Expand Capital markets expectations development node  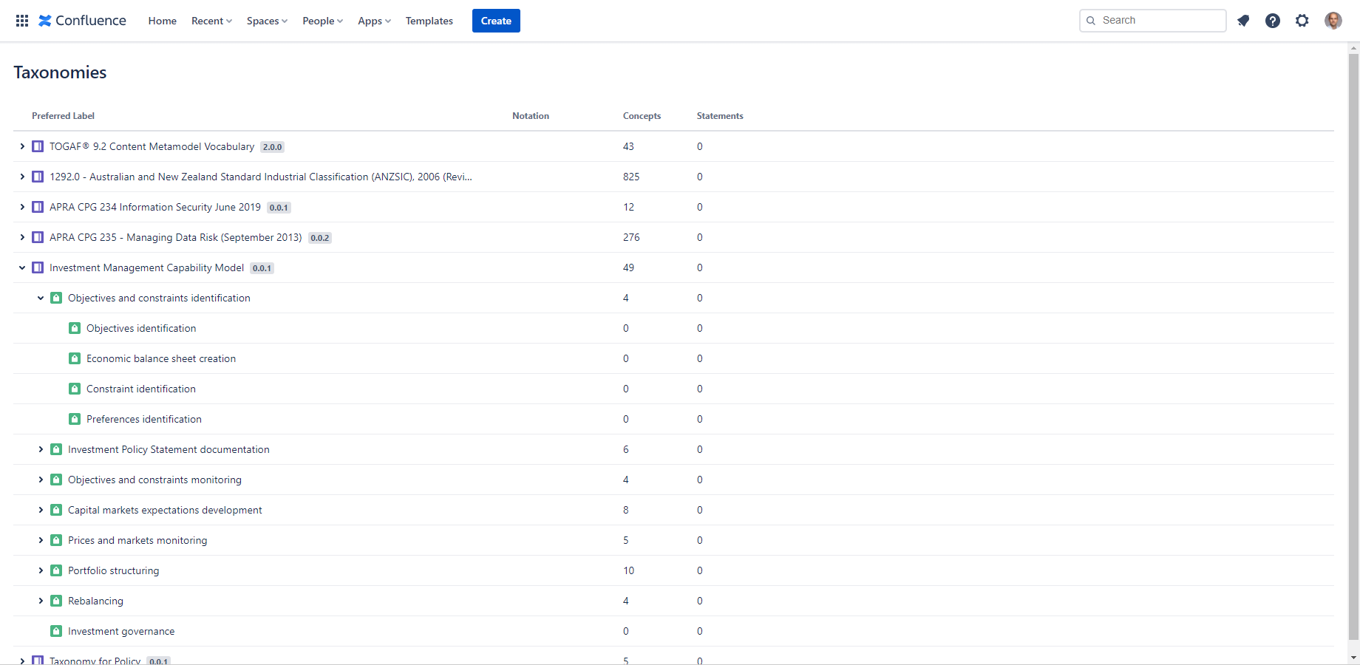pyautogui.click(x=41, y=510)
